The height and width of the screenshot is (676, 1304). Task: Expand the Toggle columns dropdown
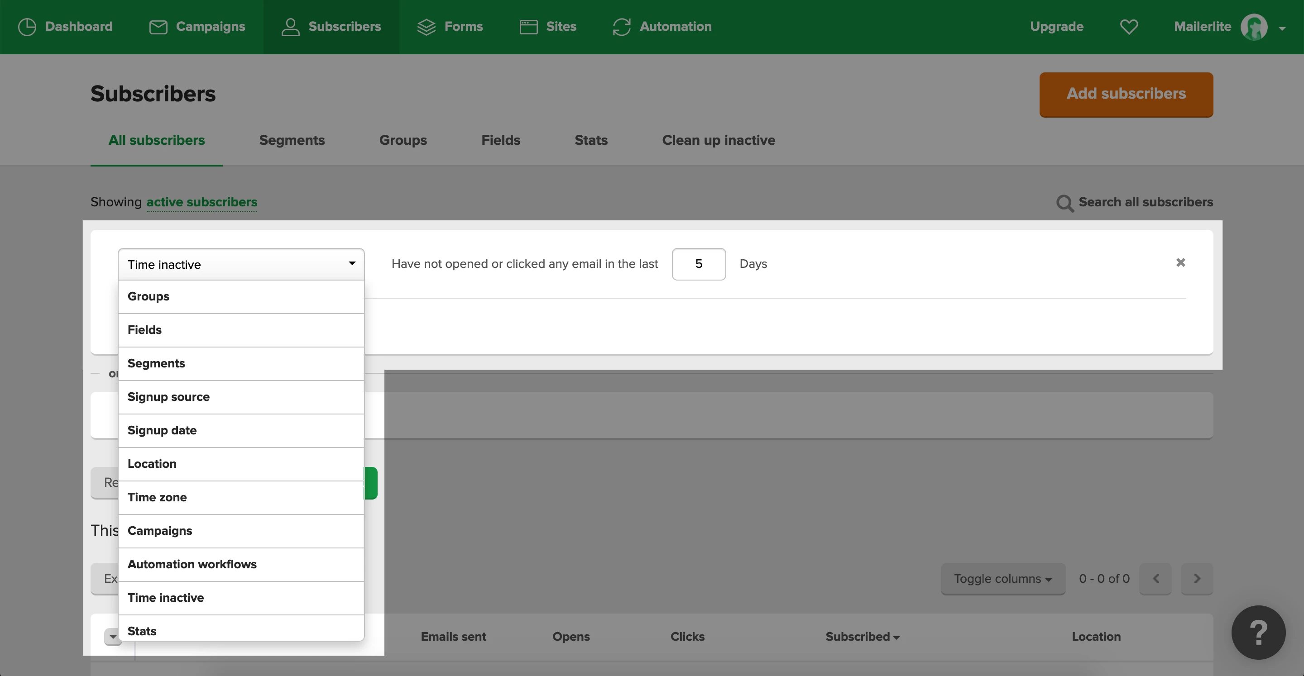1002,578
